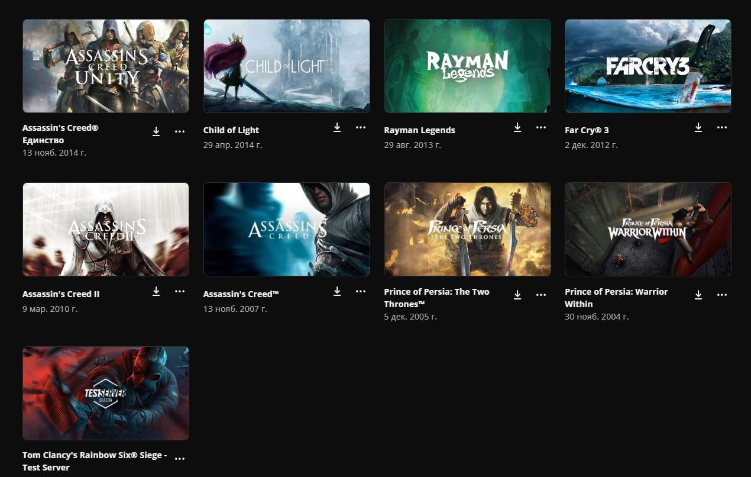Viewport: 751px width, 477px height.
Task: Download Prince of Persia: The Two Thrones™
Action: [x=517, y=295]
